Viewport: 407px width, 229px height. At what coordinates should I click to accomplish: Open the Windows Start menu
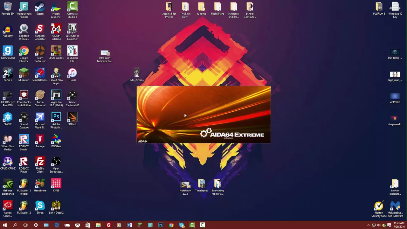(x=5, y=225)
